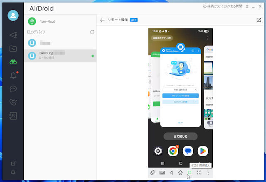
Task: Open the Files folder icon in sidebar
Action: (13, 49)
